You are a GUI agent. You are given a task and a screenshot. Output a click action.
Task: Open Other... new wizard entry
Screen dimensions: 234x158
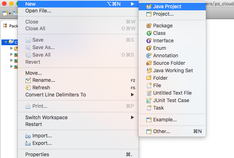[x=161, y=131]
